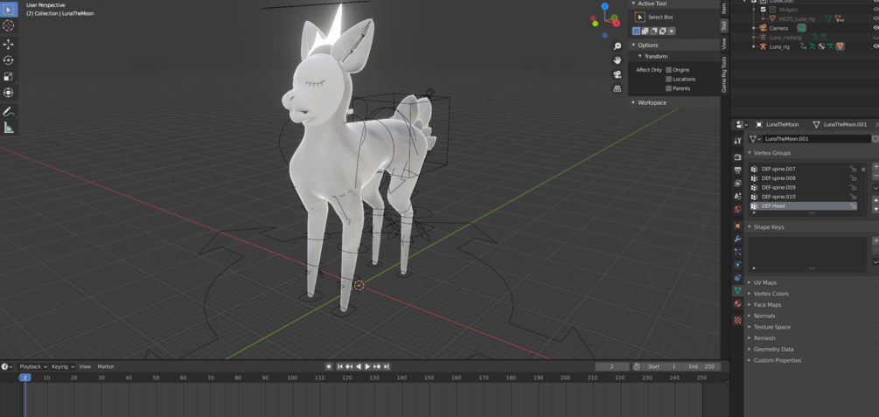Jump to the timeline end frame button

(387, 366)
